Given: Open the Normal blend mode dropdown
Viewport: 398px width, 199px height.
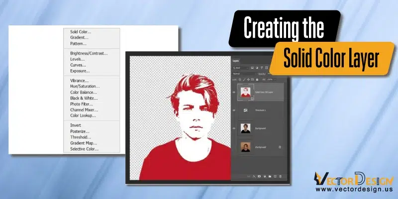Looking at the screenshot, I should 245,74.
